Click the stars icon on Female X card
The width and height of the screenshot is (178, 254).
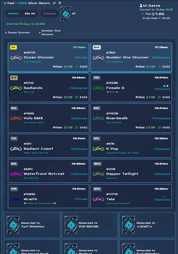click(x=166, y=86)
